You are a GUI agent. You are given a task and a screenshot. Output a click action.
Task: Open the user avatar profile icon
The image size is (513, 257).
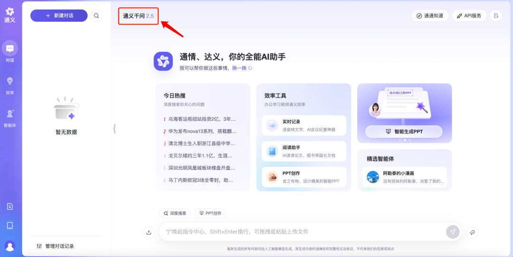coord(10,246)
